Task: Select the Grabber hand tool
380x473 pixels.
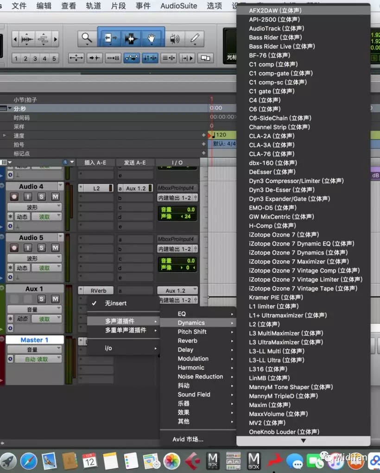Action: [x=151, y=38]
